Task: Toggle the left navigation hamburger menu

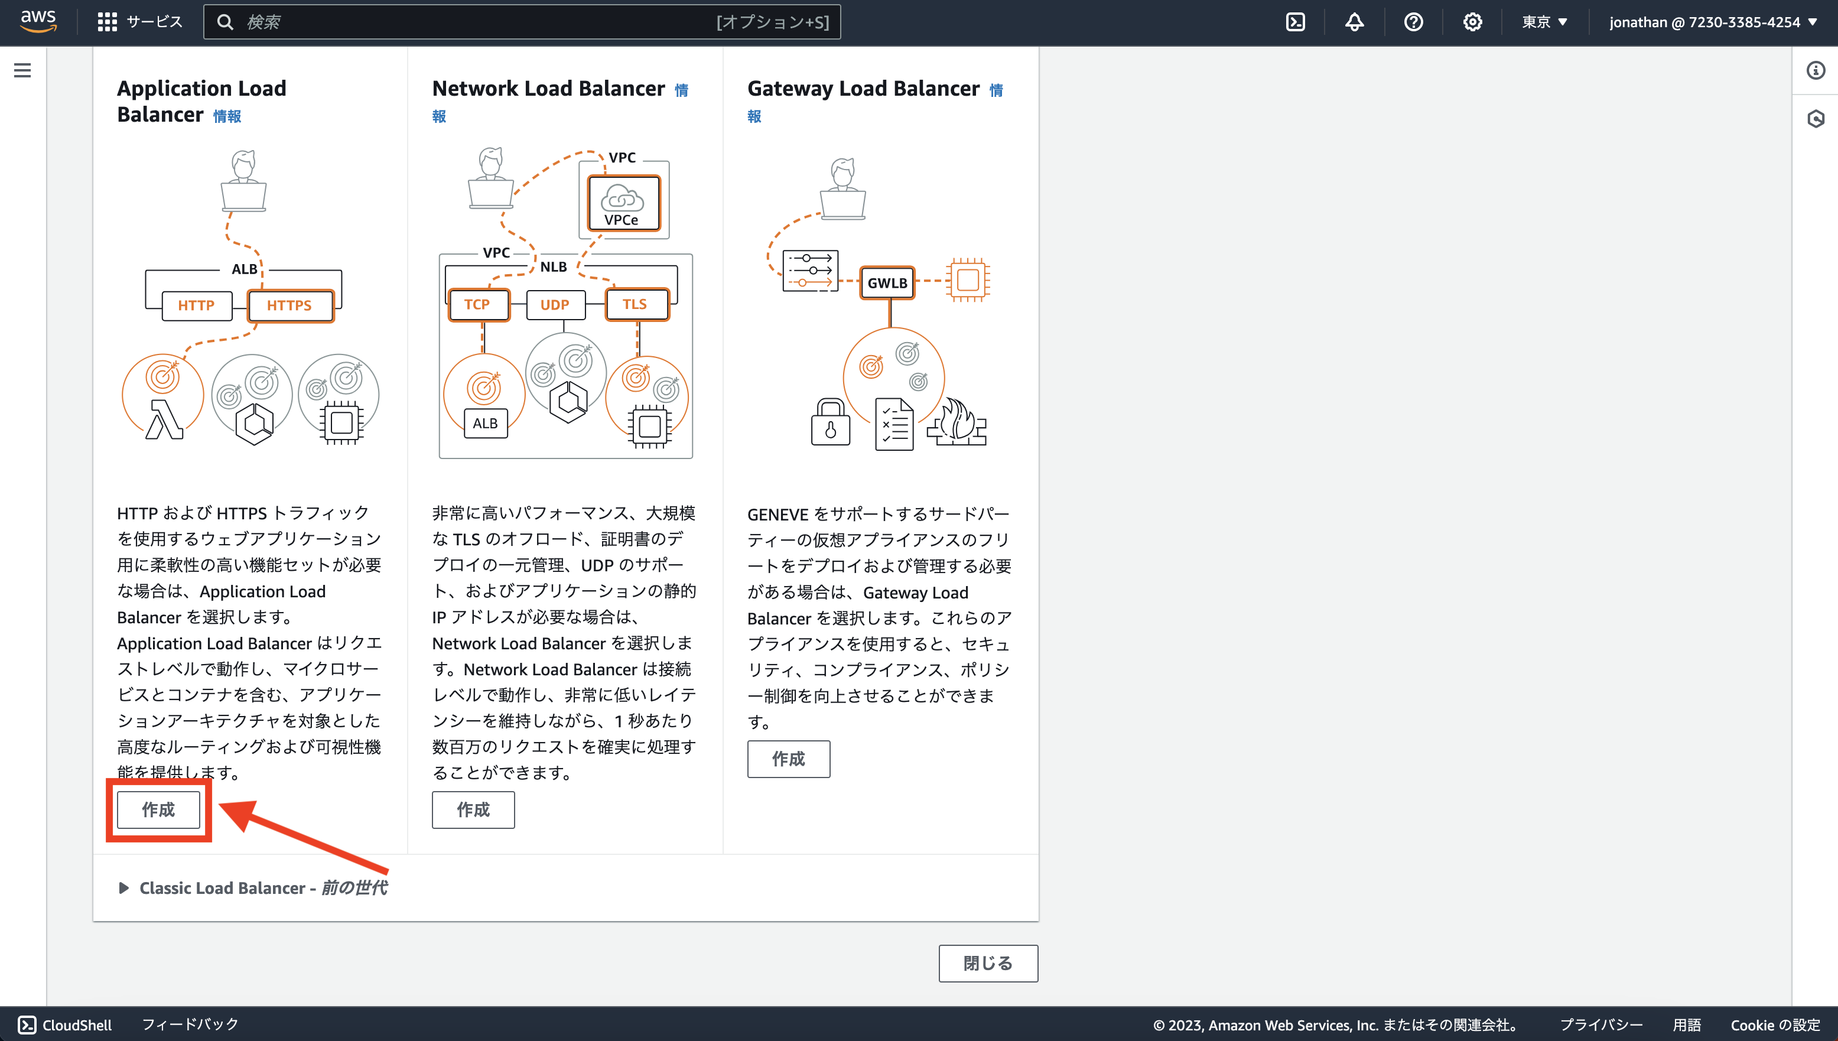Action: 23,70
